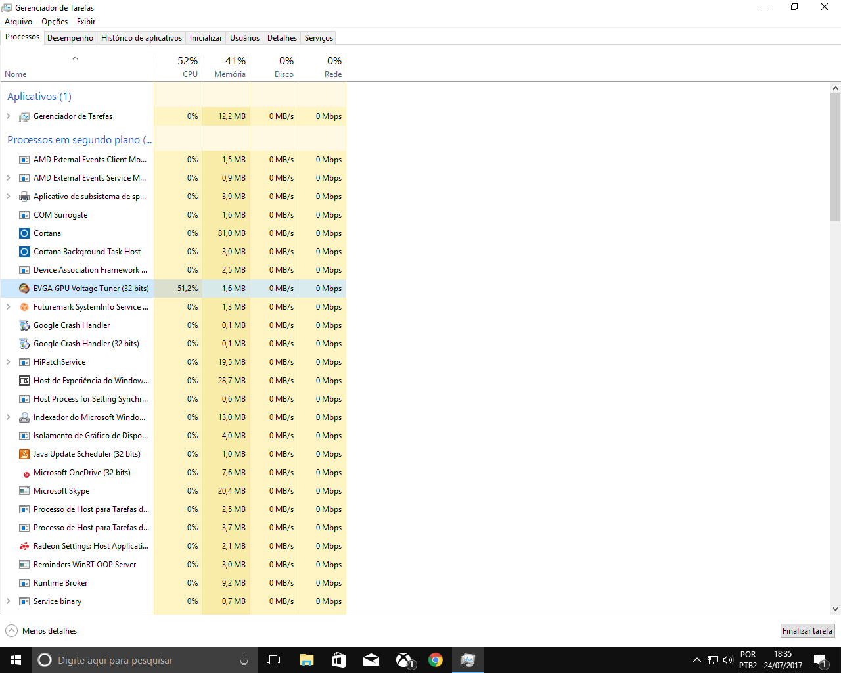This screenshot has width=841, height=673.
Task: Click the network tray icon
Action: point(713,660)
